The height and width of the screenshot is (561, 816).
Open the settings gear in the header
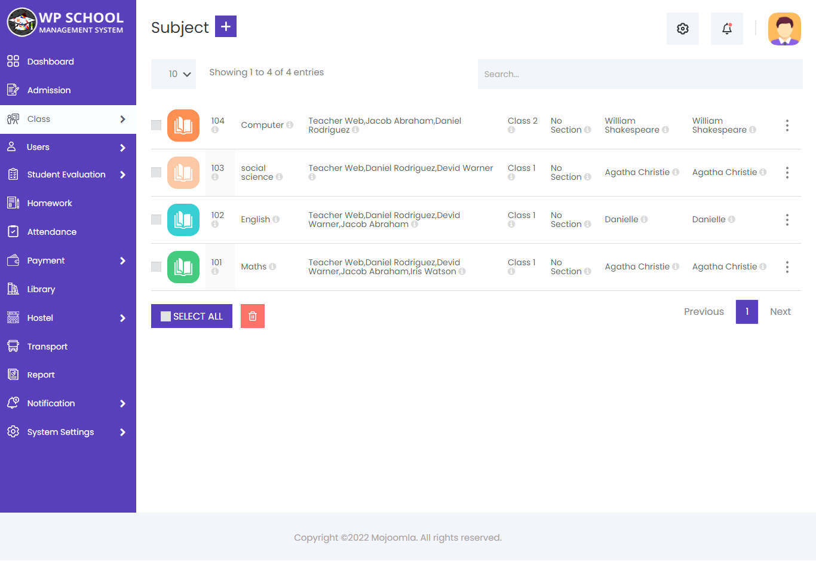(x=682, y=28)
